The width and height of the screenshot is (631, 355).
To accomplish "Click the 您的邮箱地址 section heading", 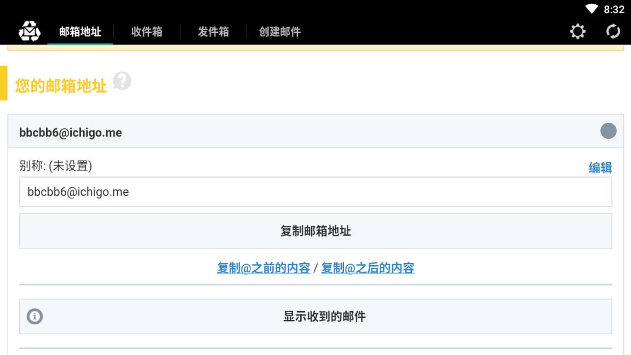I will pos(61,85).
